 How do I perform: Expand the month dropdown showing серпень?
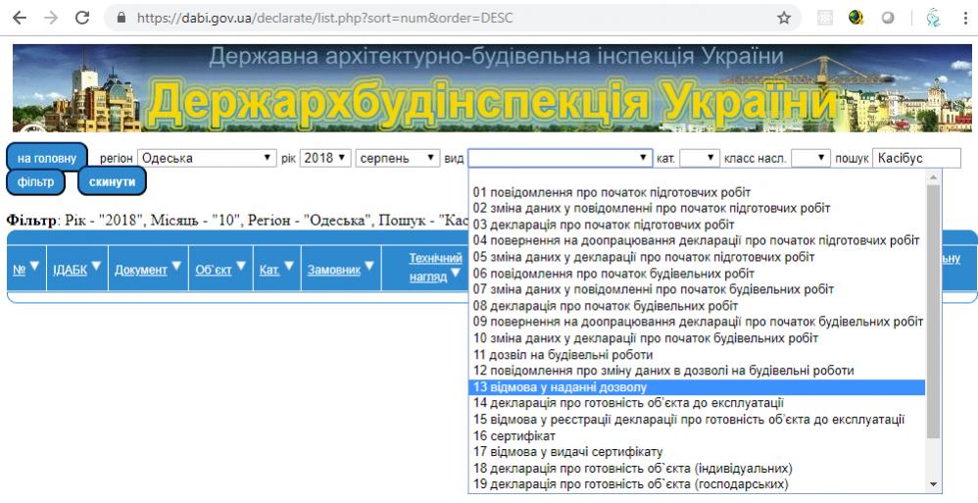tap(398, 158)
